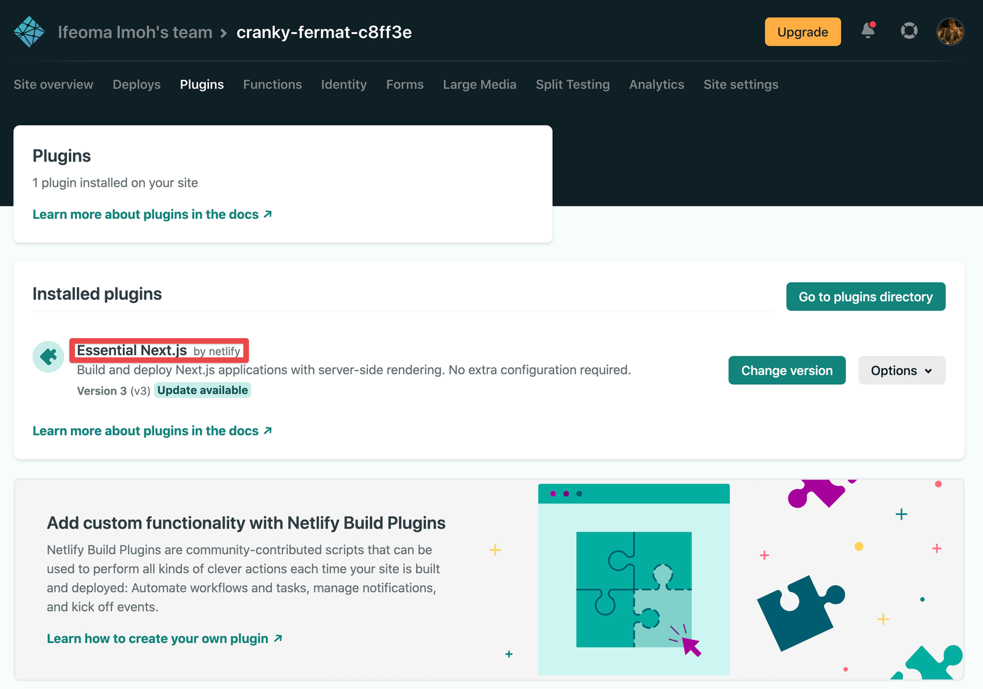The height and width of the screenshot is (689, 983).
Task: Switch to the Split Testing tab
Action: [573, 84]
